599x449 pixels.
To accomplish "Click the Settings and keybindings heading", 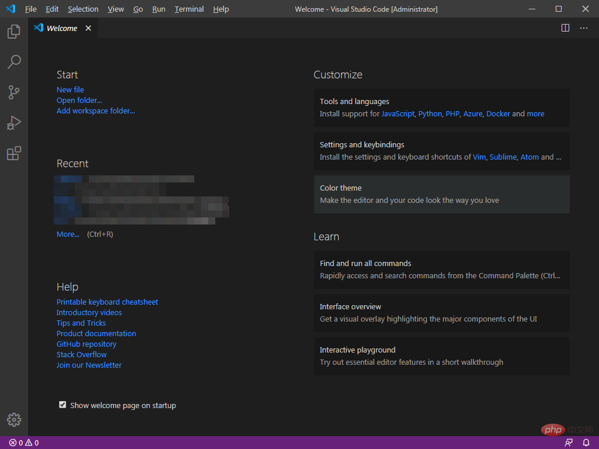I will 362,145.
